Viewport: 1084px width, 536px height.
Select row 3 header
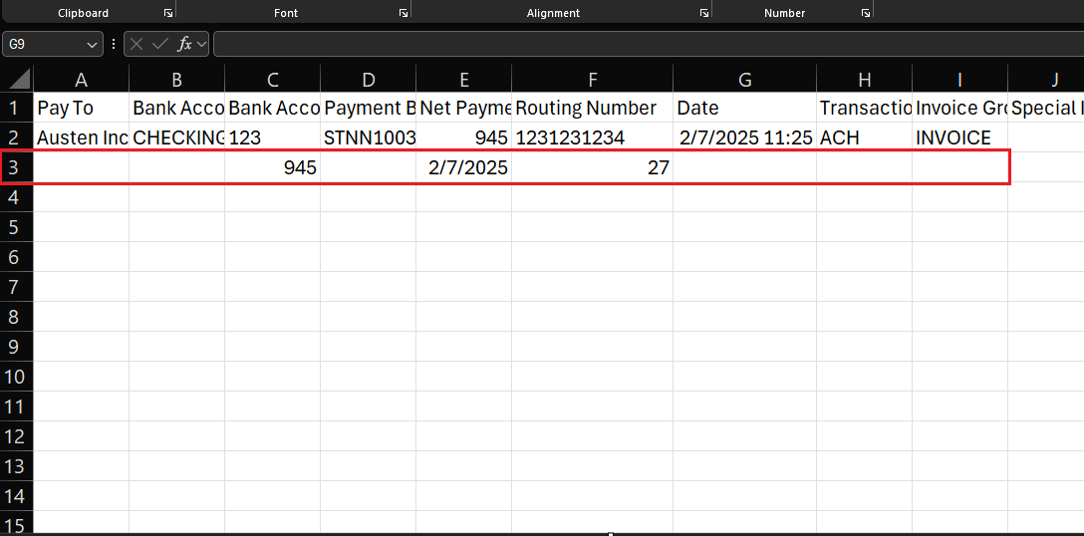(x=17, y=167)
